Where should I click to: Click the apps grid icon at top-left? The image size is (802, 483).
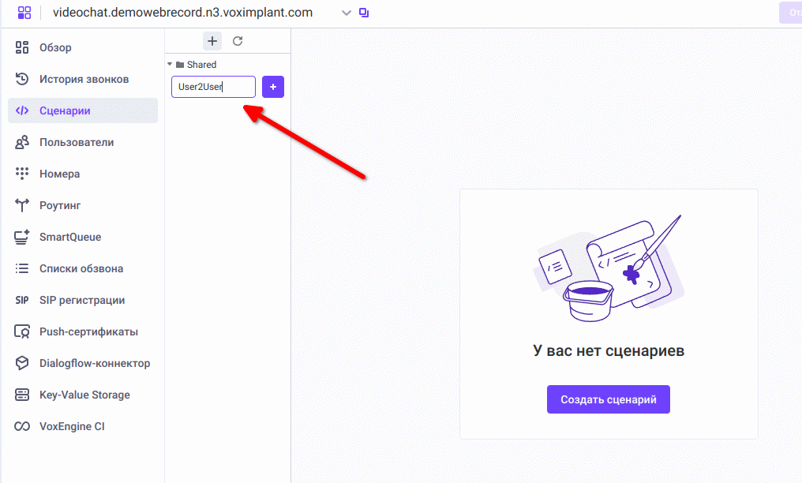pyautogui.click(x=24, y=13)
